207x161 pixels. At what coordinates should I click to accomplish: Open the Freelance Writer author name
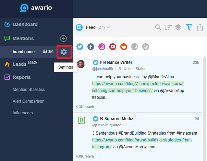[116, 62]
